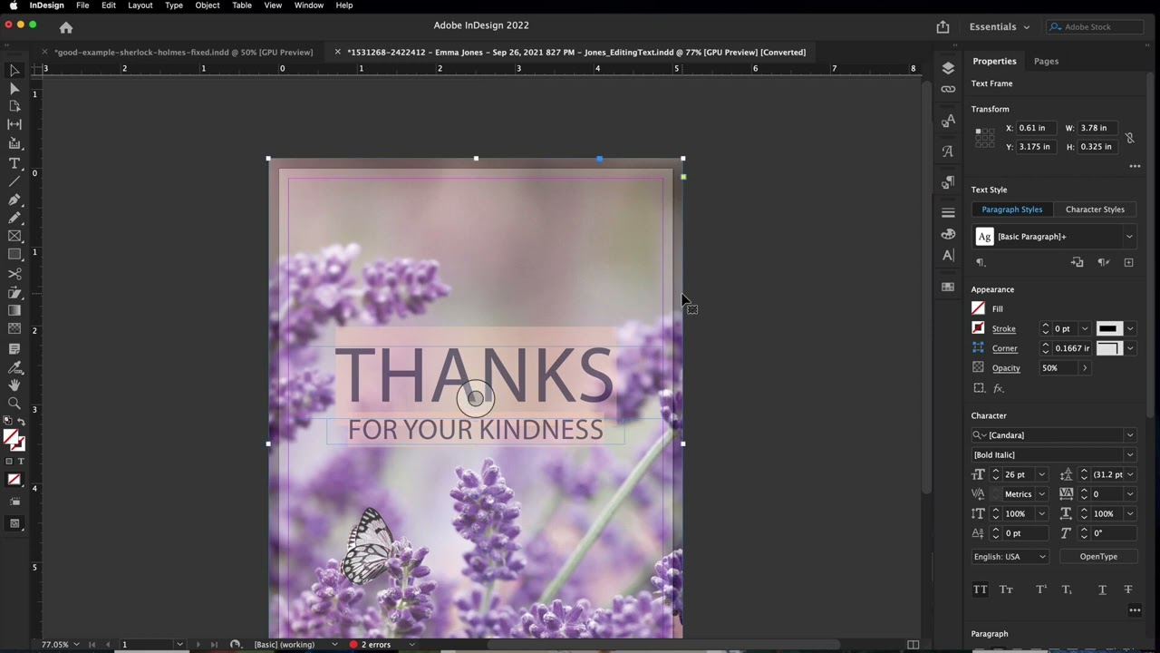Go to the home screen icon

coord(66,27)
